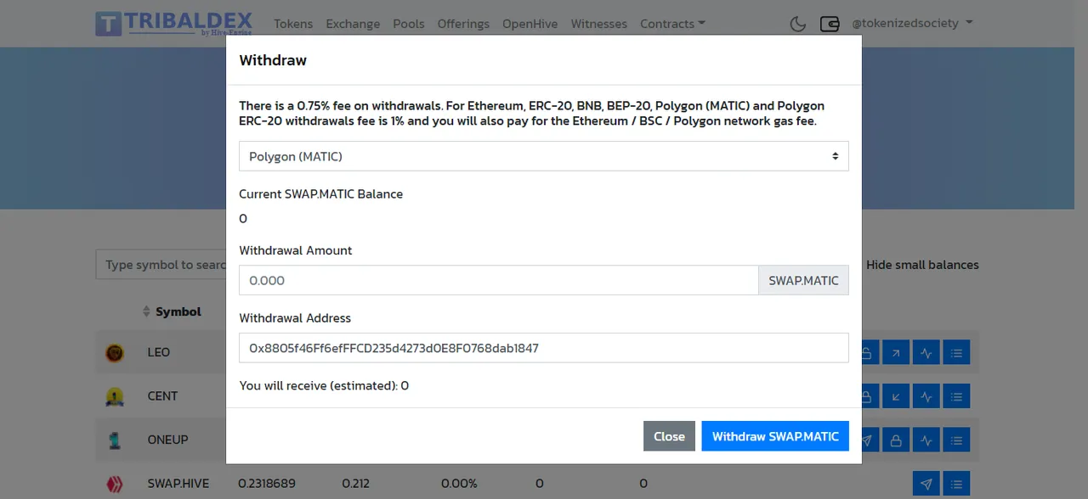Open the Witnesses page
This screenshot has width=1088, height=499.
[x=598, y=24]
